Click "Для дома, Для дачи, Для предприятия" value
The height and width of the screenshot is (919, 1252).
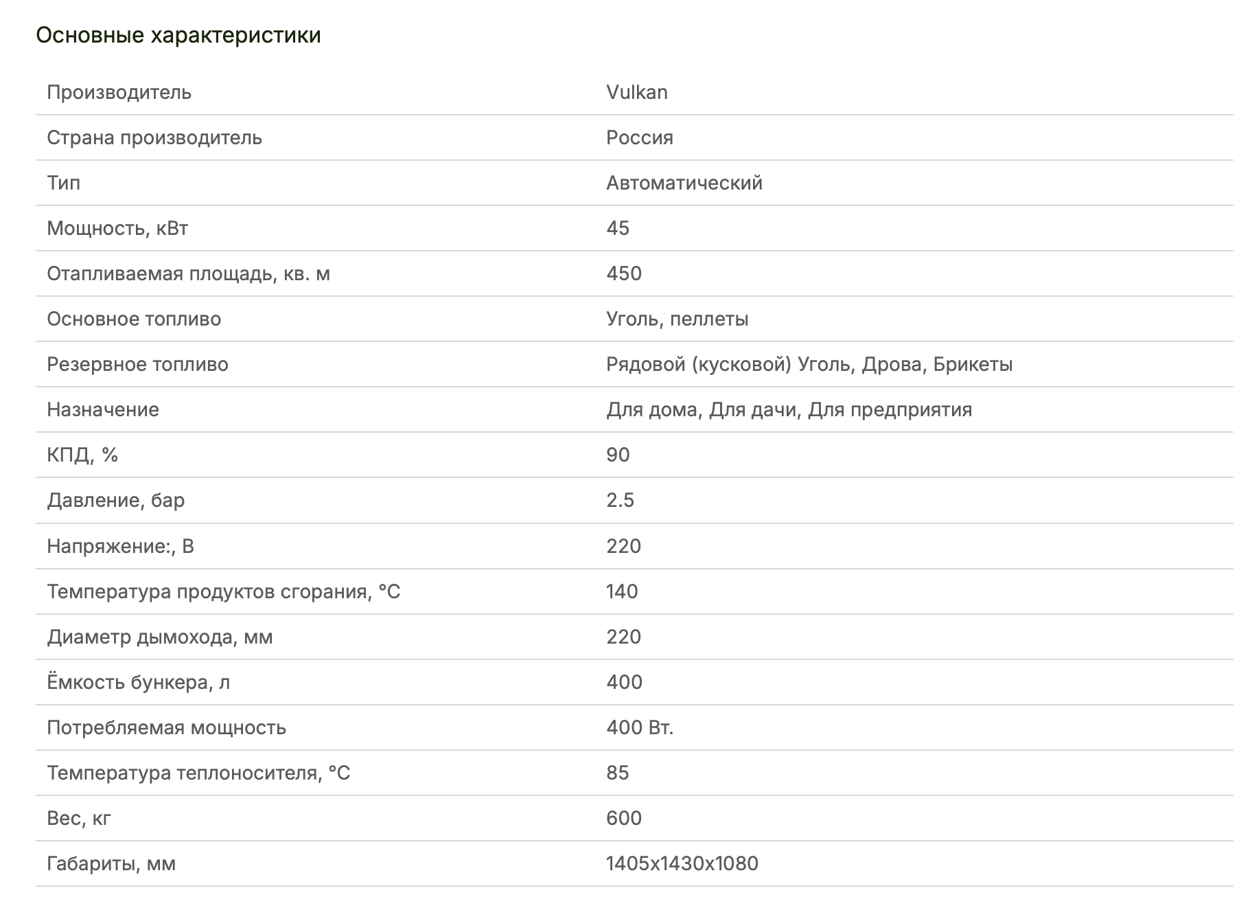point(789,409)
